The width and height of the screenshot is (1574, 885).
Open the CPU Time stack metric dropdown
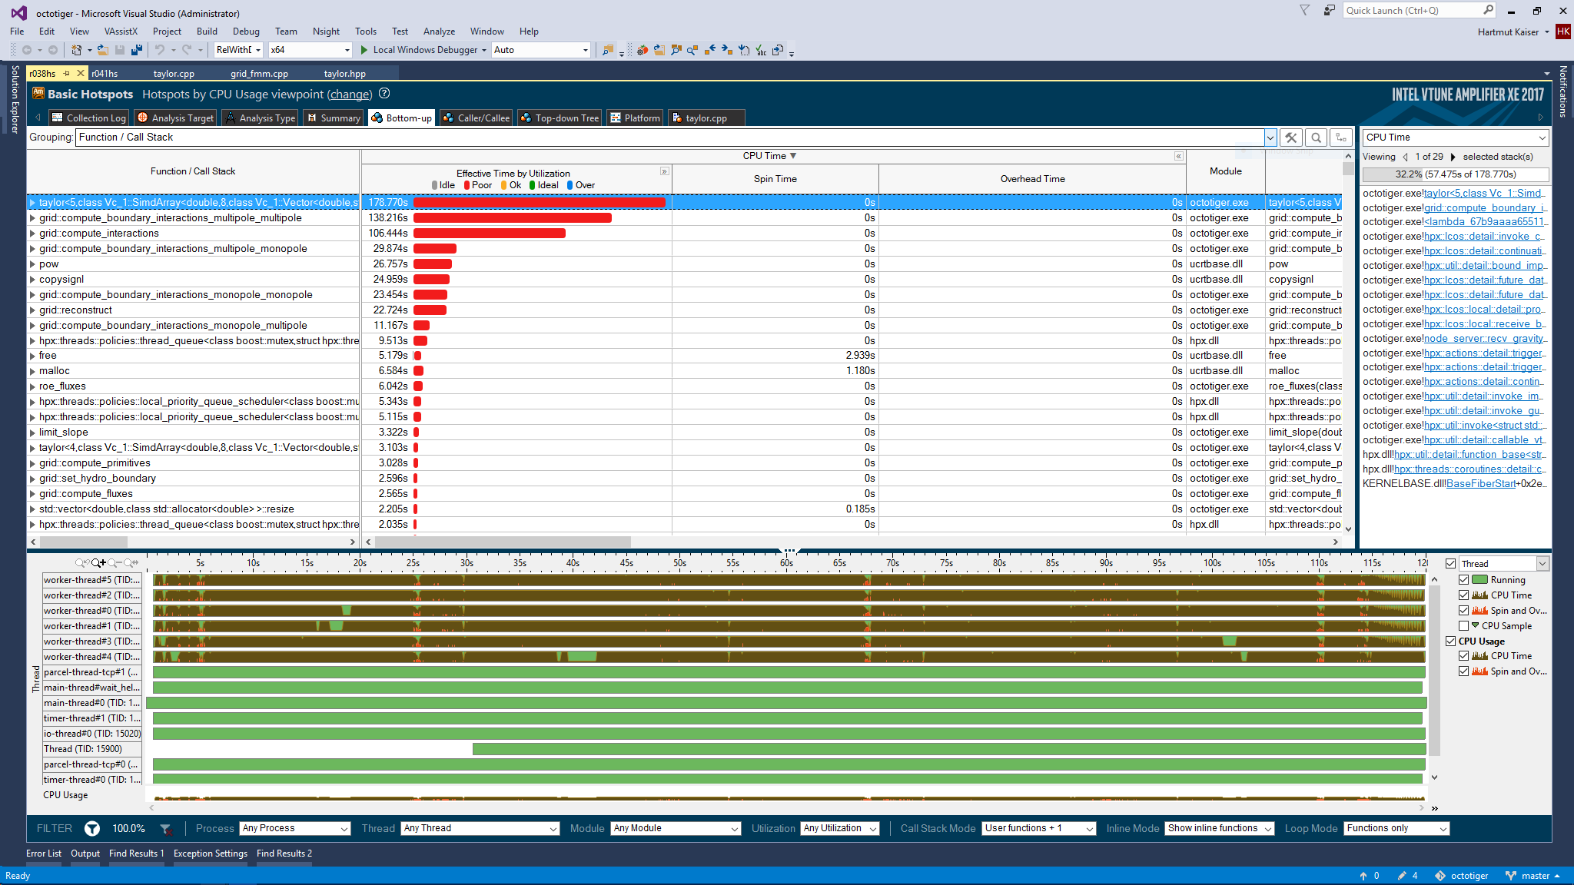click(x=1456, y=138)
